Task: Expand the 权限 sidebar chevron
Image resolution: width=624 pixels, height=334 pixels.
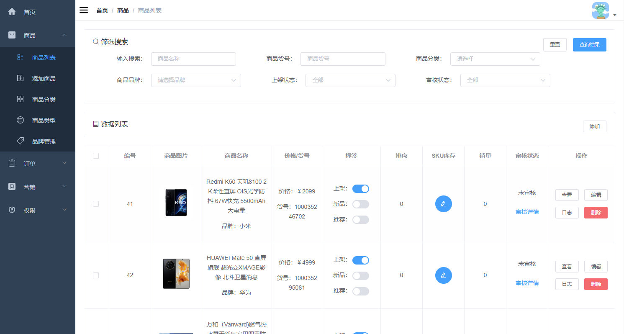Action: [x=64, y=210]
